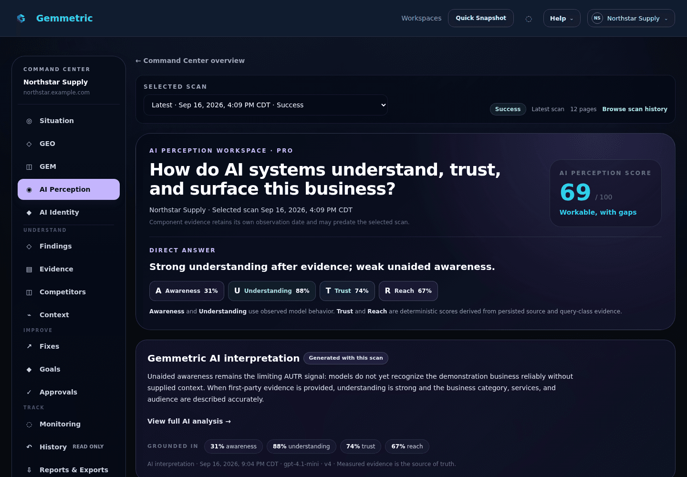Click the 67% reach grounded pill

[407, 446]
